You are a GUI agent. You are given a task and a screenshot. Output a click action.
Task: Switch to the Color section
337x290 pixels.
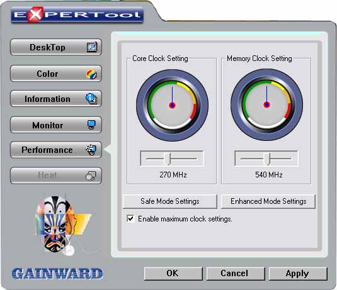56,74
